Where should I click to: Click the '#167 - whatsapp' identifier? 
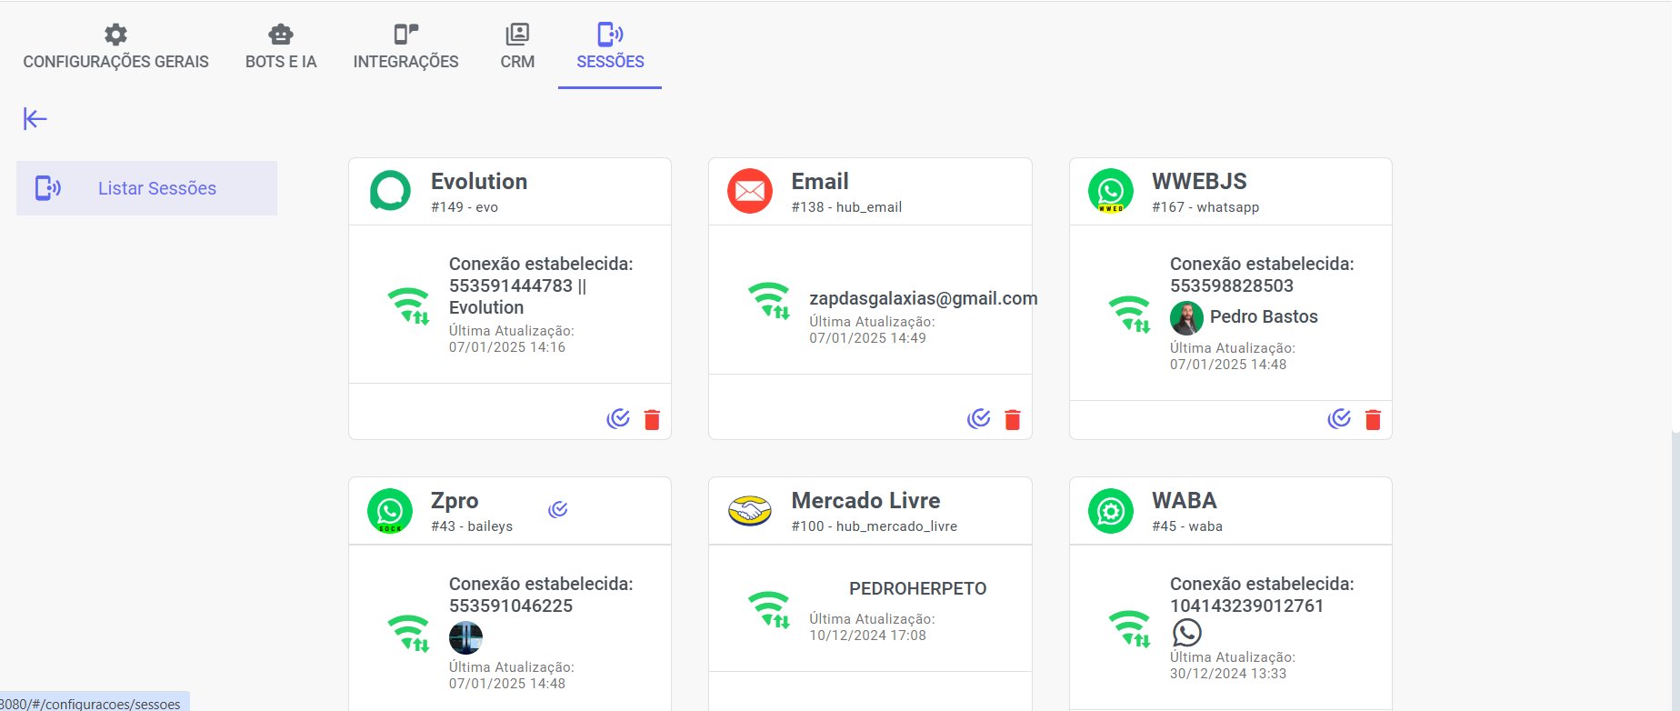point(1205,207)
